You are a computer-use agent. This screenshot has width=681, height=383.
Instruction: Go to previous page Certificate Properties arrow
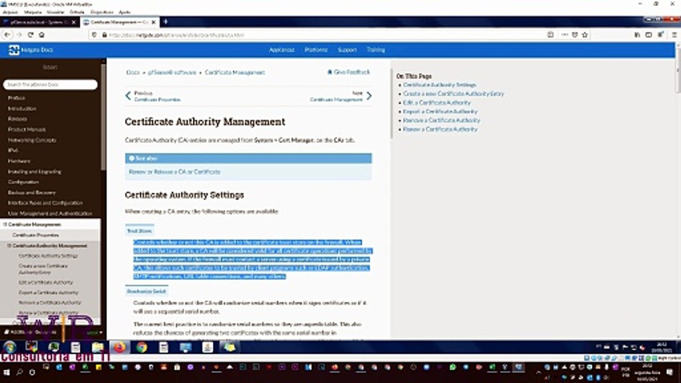click(128, 96)
